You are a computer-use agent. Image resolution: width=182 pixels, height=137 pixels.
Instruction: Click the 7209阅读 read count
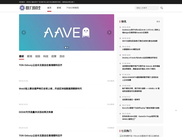click(111, 128)
